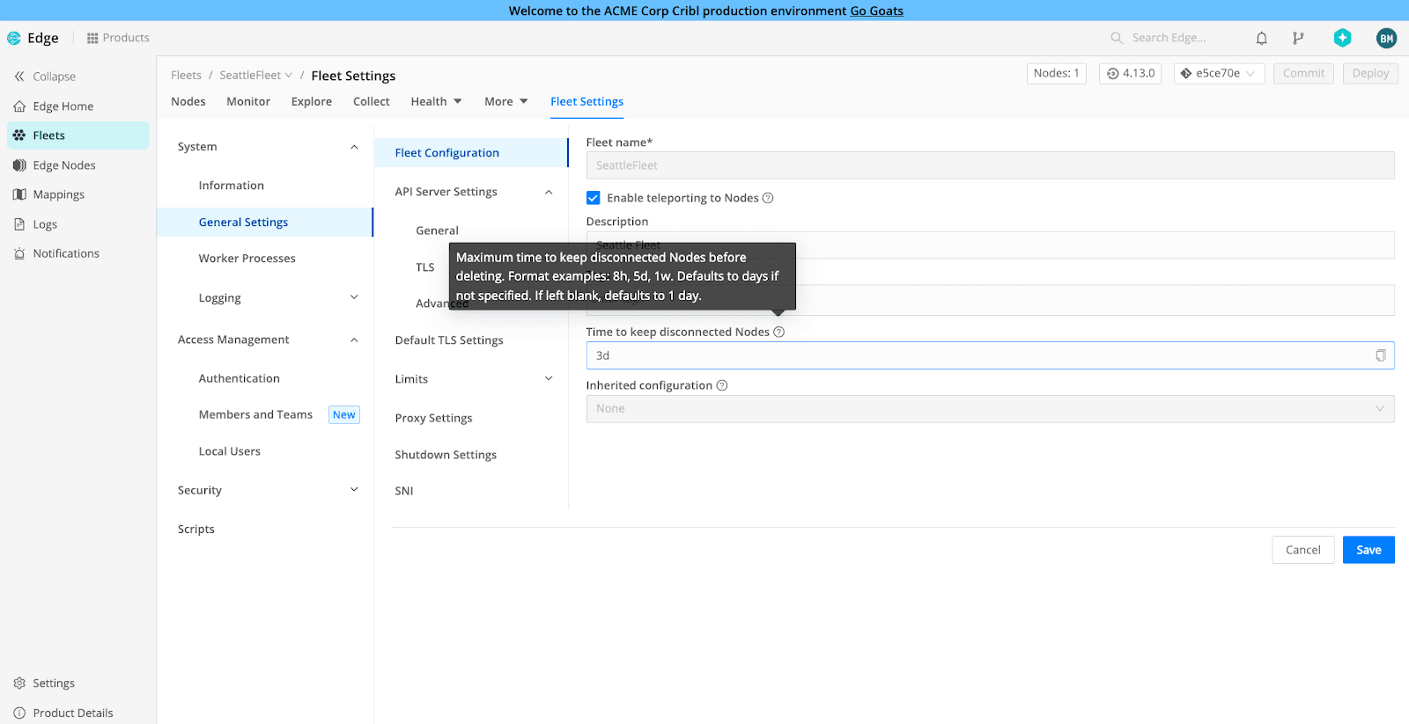Click the teal AI assistant icon
This screenshot has height=724, width=1409.
1342,38
